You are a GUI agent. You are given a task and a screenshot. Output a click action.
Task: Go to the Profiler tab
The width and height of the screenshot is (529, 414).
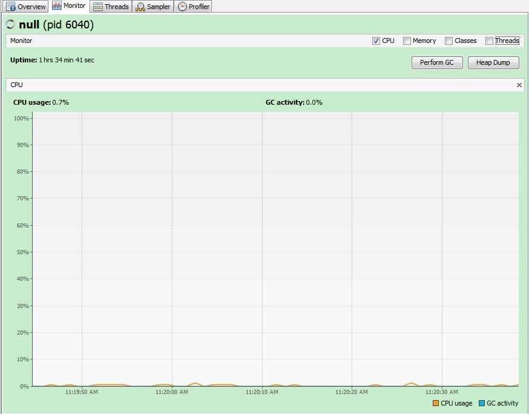coord(193,7)
